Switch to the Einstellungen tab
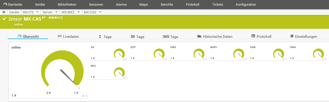Screen dimensions: 329x102 [304, 36]
